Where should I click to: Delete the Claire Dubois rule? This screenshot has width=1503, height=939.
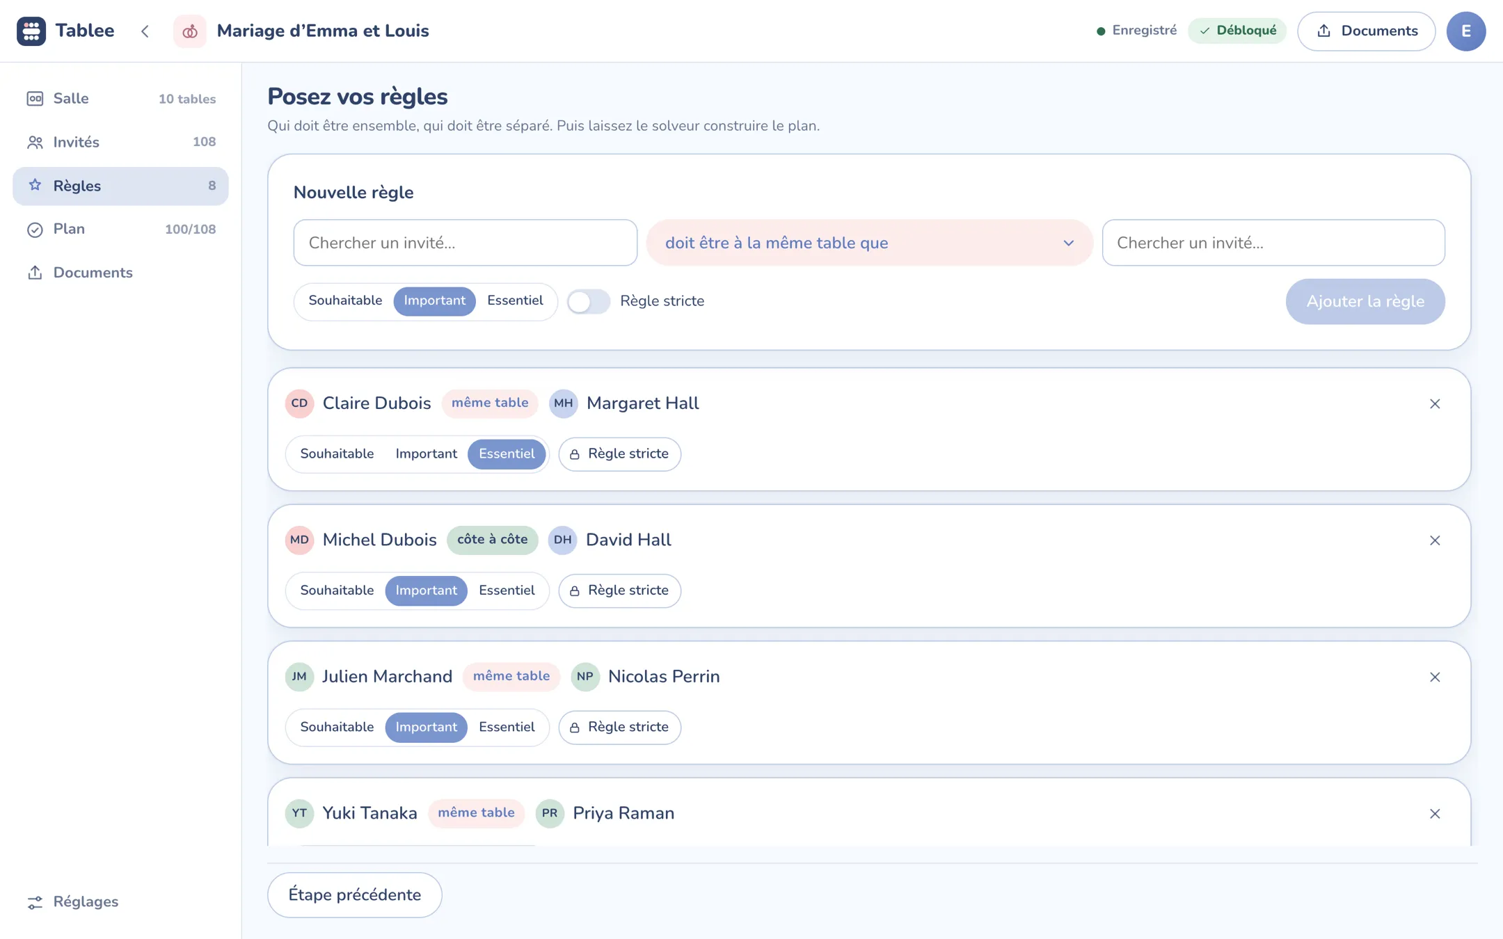tap(1435, 403)
